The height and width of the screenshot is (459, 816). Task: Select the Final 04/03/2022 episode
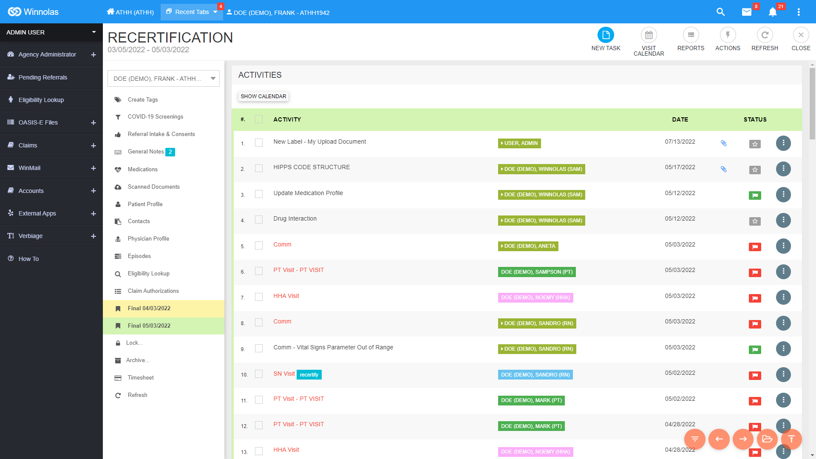tap(164, 309)
